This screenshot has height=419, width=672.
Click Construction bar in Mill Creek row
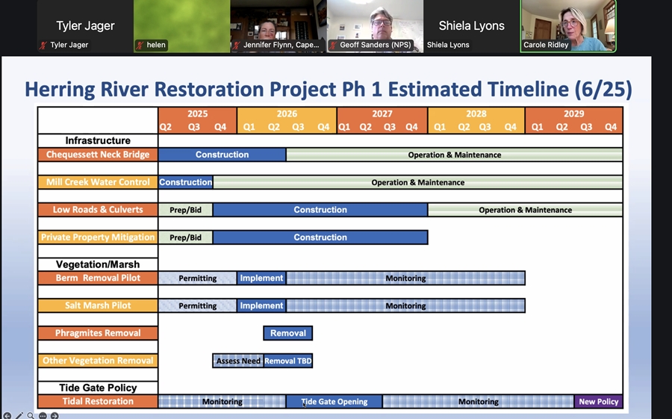click(186, 182)
